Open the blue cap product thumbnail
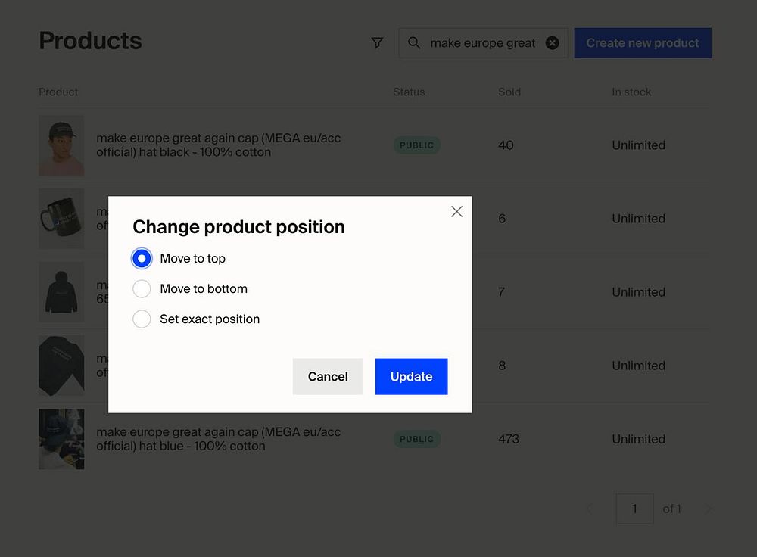The width and height of the screenshot is (757, 557). 61,439
